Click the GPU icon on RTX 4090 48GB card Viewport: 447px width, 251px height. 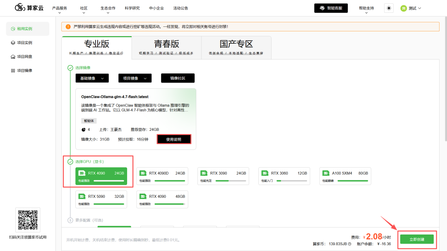[143, 197]
